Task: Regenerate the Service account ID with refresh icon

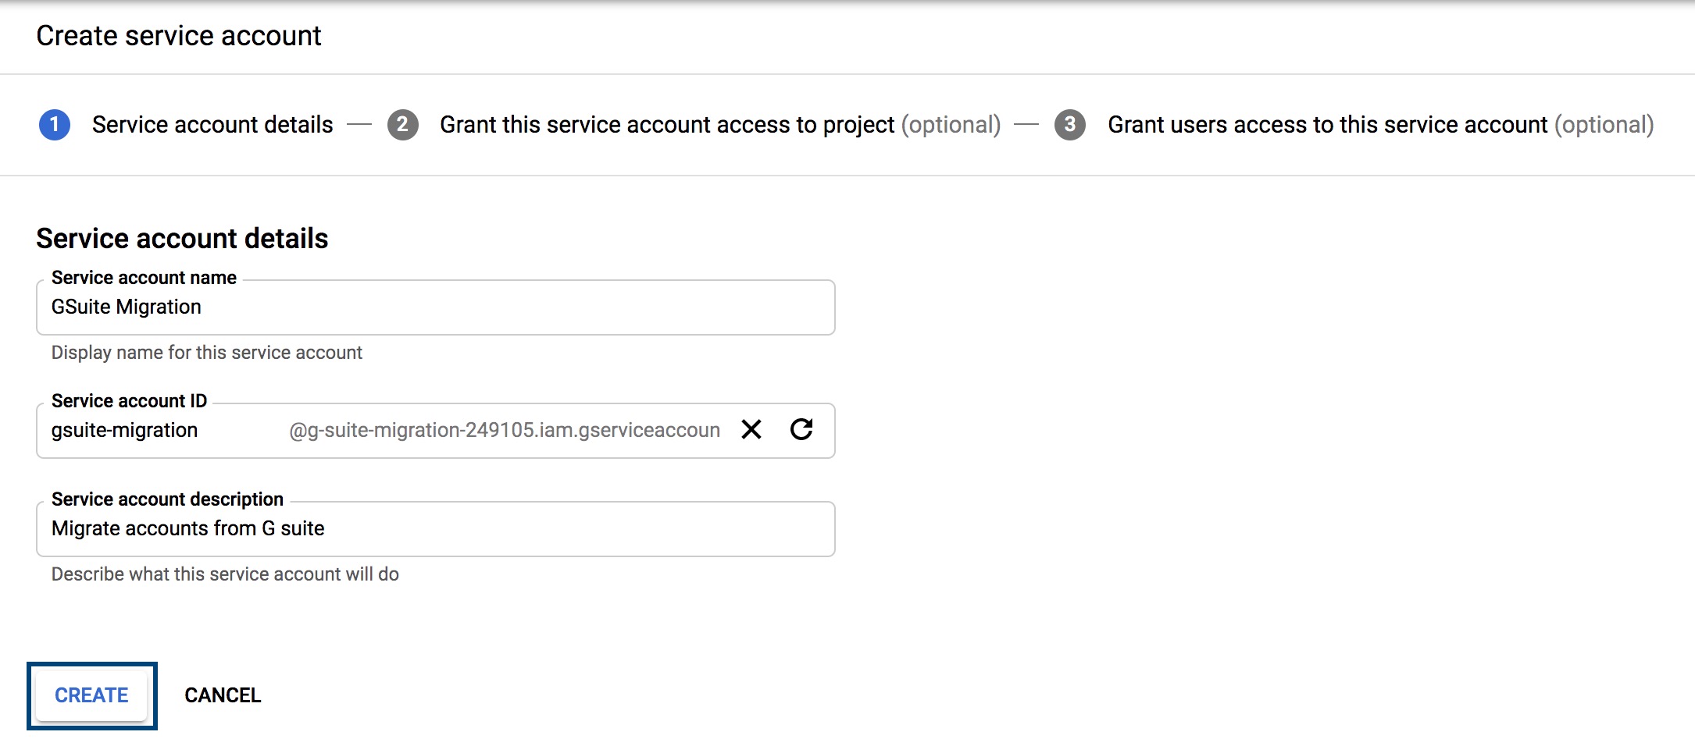Action: 801,429
